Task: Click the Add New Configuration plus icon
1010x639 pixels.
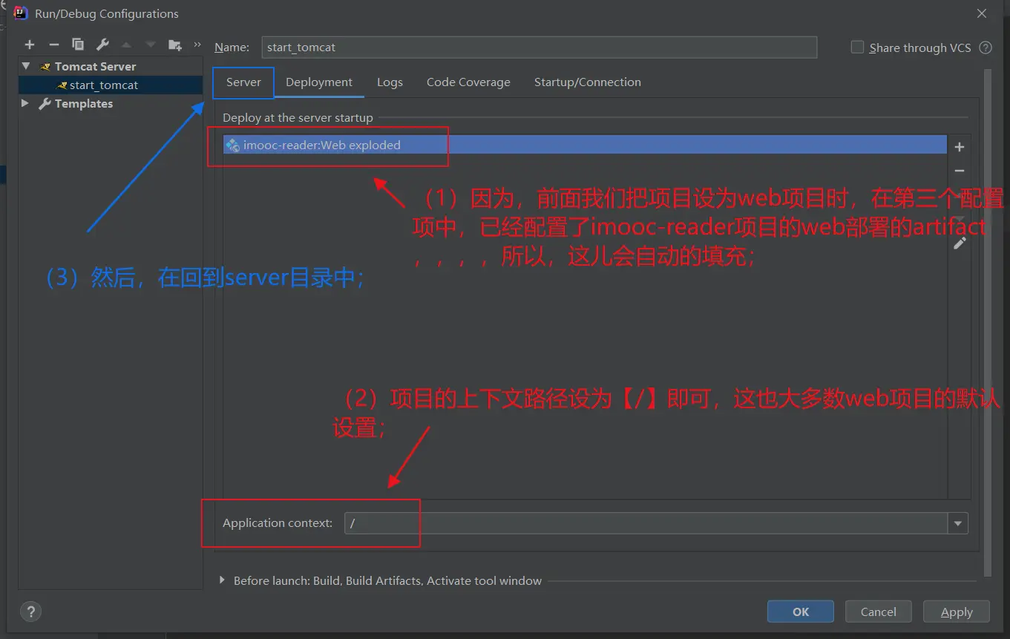Action: (x=30, y=45)
